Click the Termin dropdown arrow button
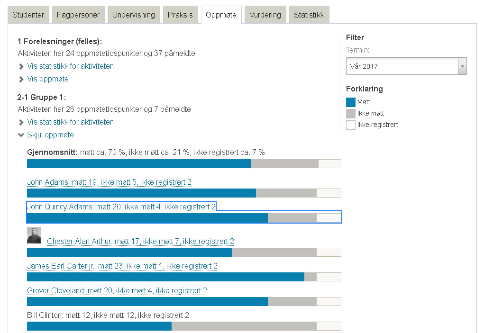Image resolution: width=484 pixels, height=333 pixels. 462,66
